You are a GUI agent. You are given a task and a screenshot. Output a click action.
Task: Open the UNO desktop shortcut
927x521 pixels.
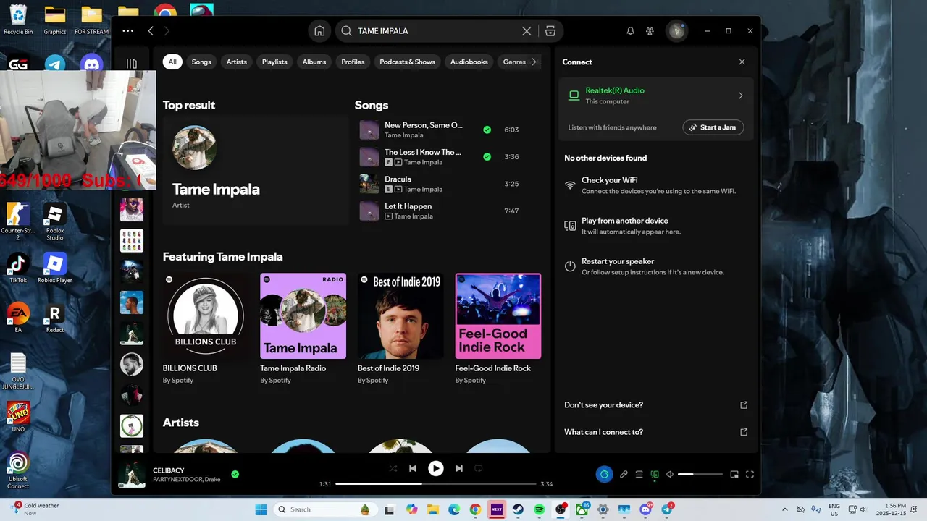pyautogui.click(x=18, y=417)
